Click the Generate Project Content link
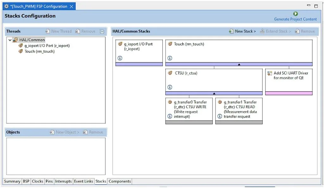The height and width of the screenshot is (188, 324). (x=295, y=19)
